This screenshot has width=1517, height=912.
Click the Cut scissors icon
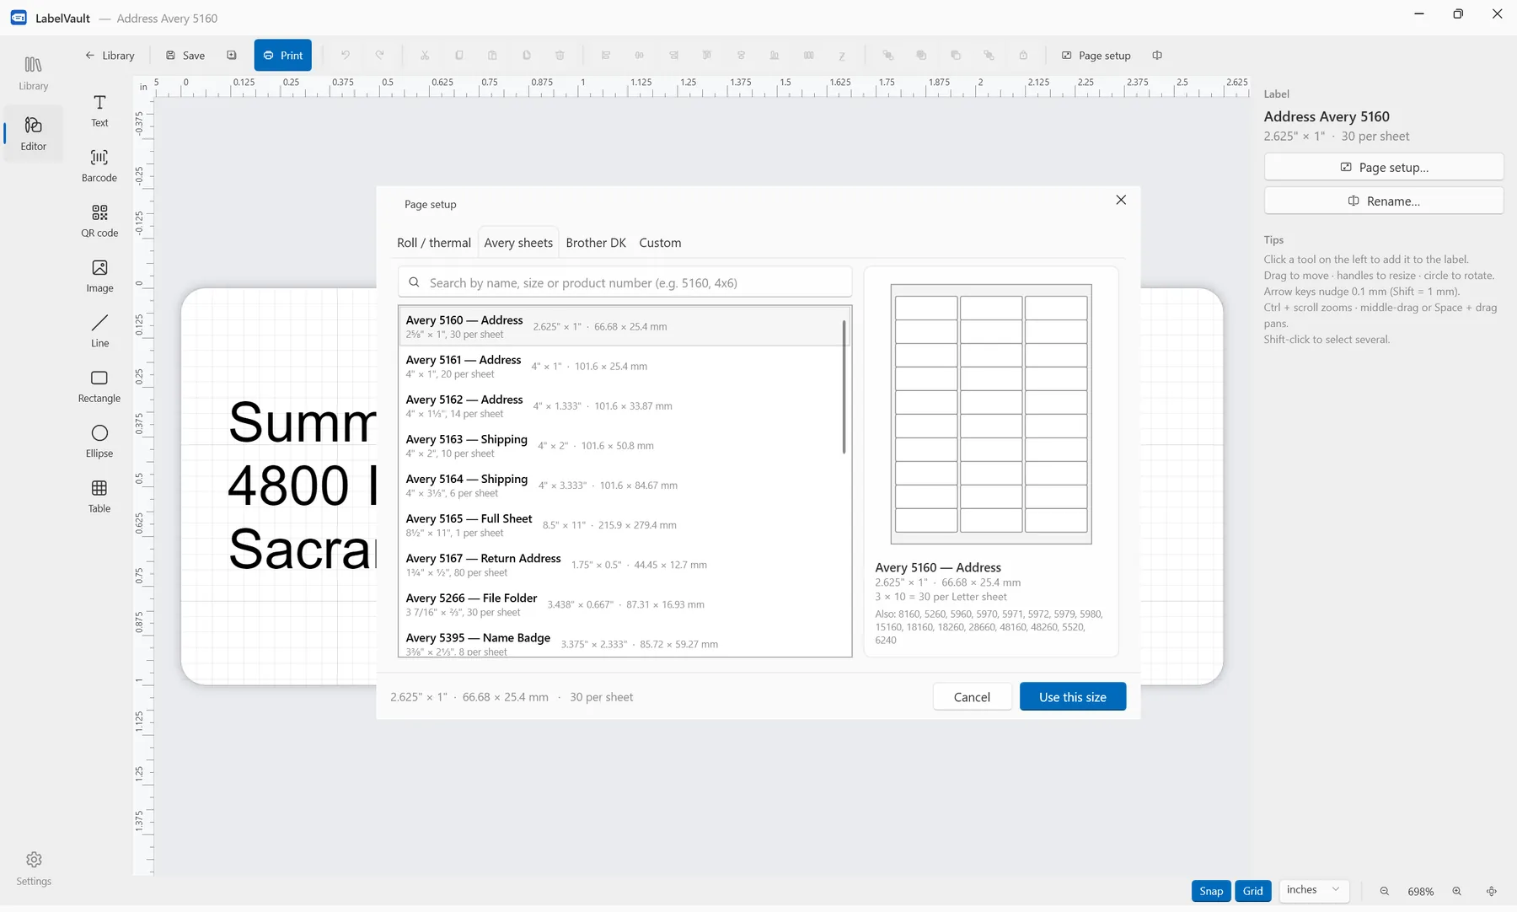(425, 56)
